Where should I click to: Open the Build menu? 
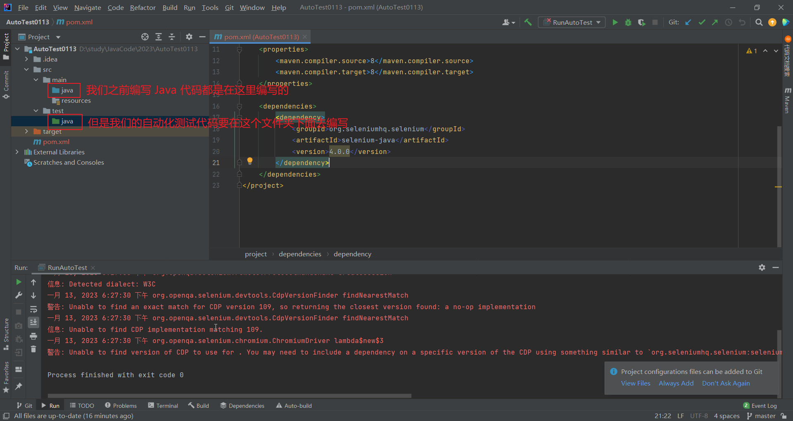tap(170, 7)
